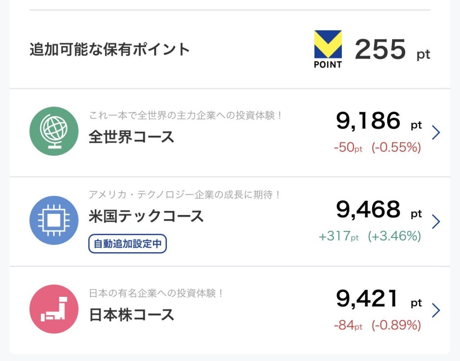Viewport: 460px width, 361px height.
Task: Click the +317pt (+3.46%) gain text
Action: (370, 237)
